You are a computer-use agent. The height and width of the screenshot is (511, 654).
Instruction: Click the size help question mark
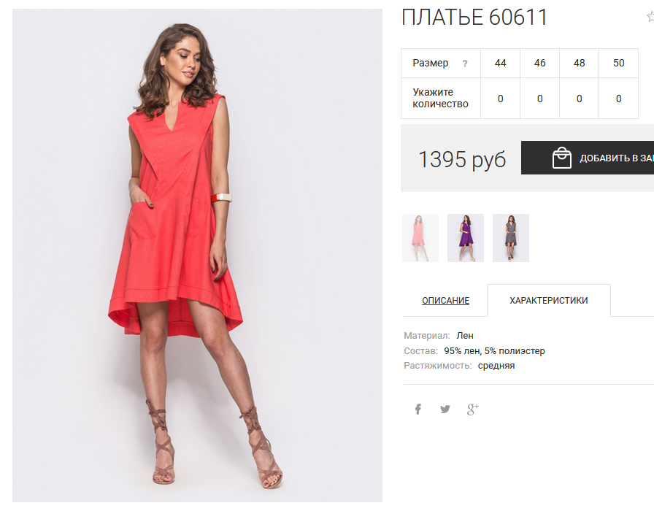(x=465, y=64)
